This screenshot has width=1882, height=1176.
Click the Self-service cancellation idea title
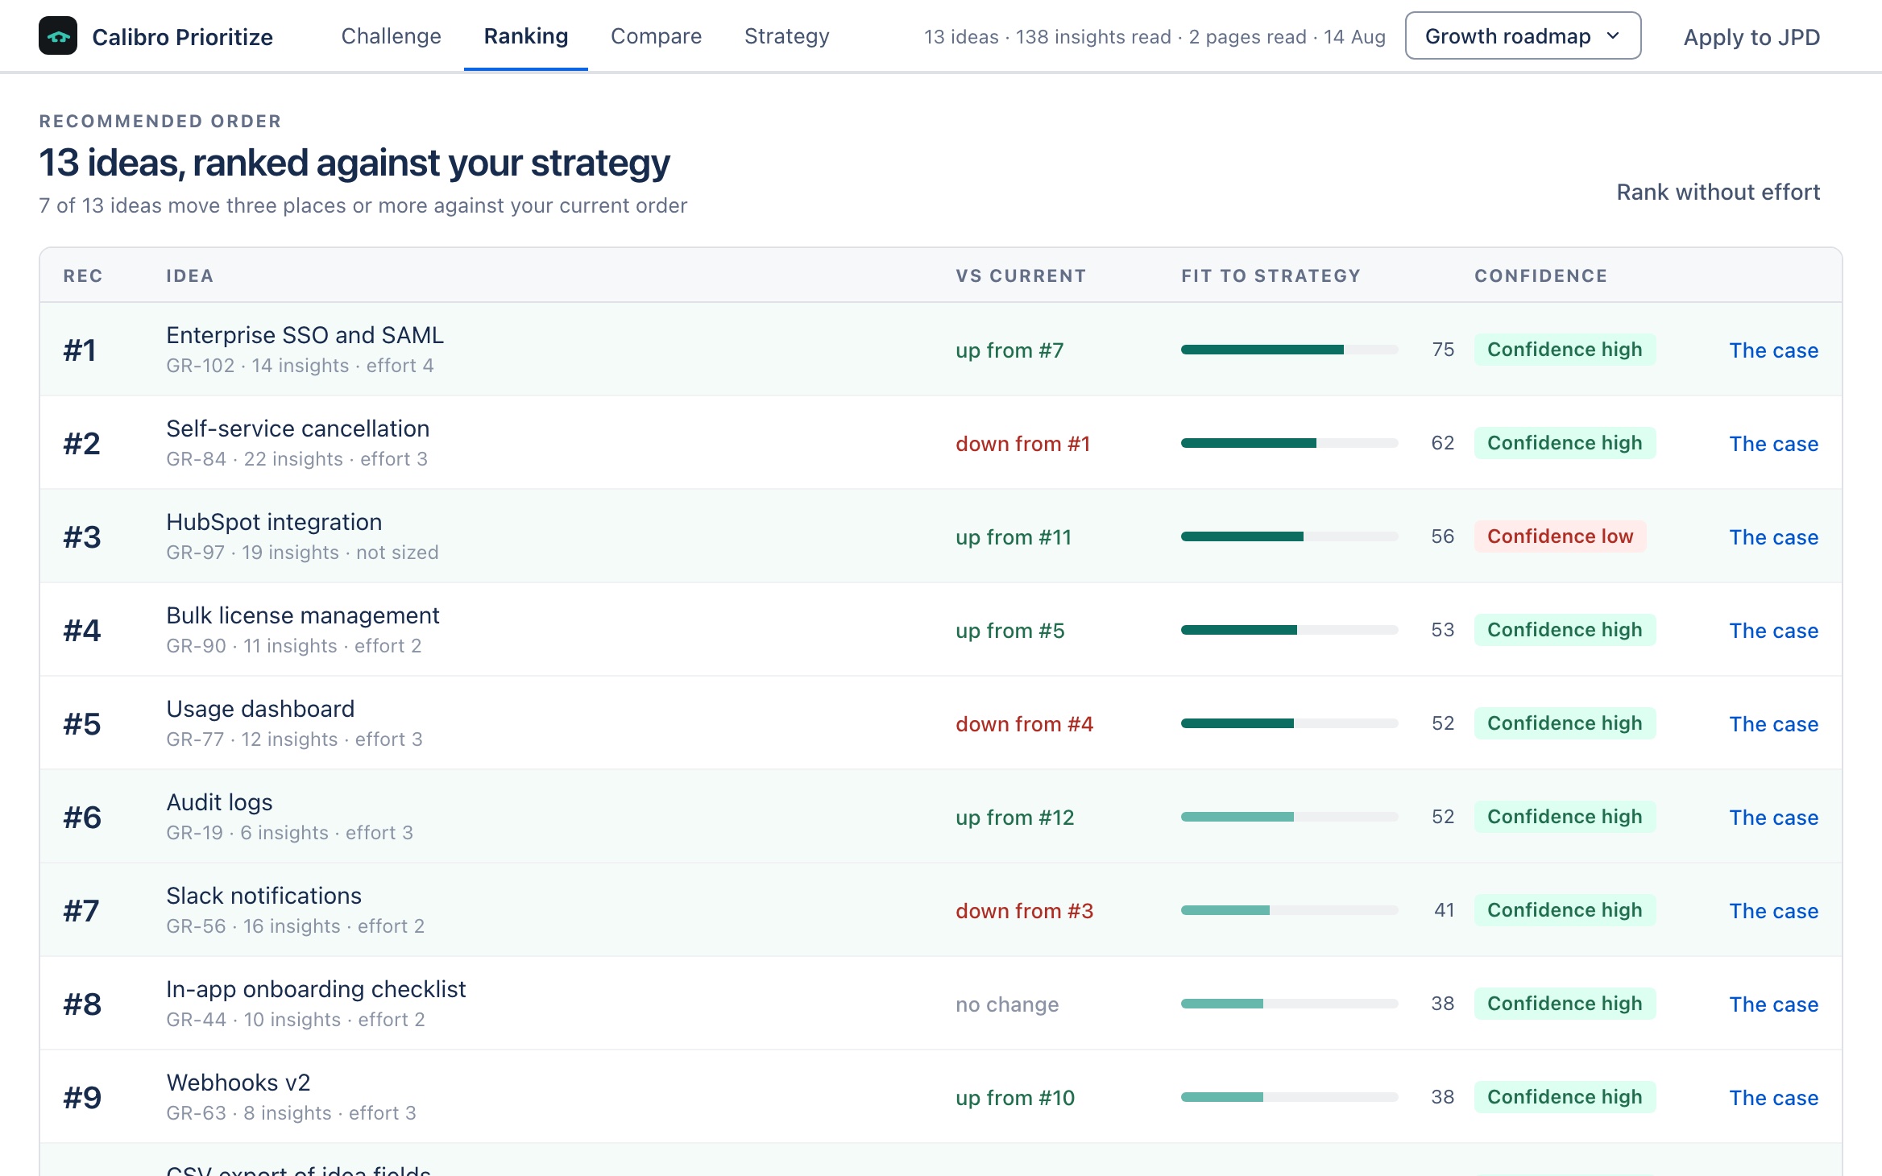pos(297,429)
